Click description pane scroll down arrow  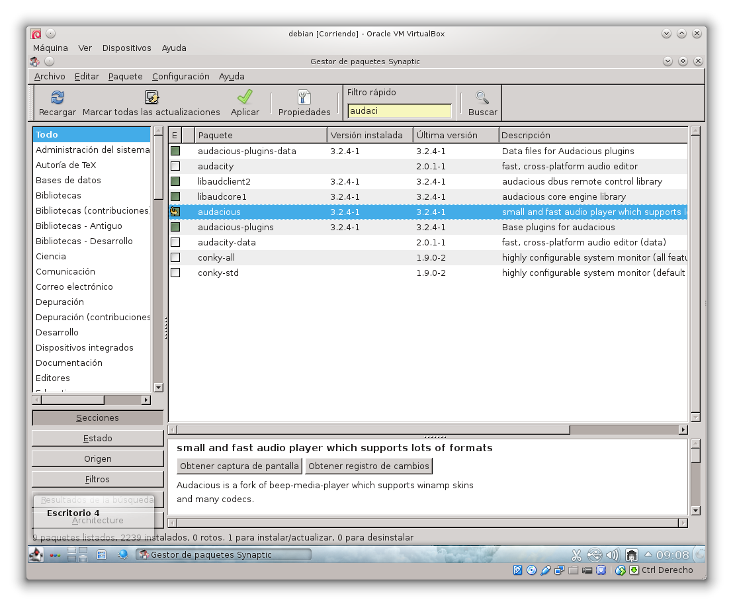(x=695, y=511)
